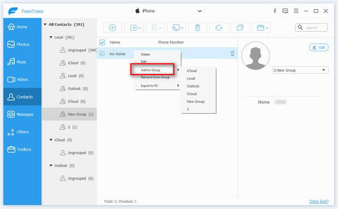Click the de-duplicate contacts toolbar icon
The image size is (338, 209).
click(240, 28)
